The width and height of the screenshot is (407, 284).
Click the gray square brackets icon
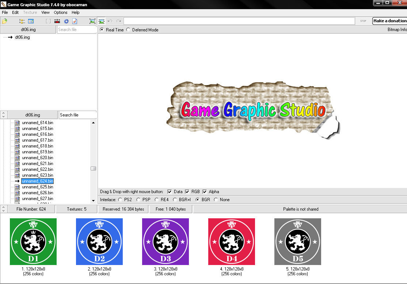coord(48,21)
